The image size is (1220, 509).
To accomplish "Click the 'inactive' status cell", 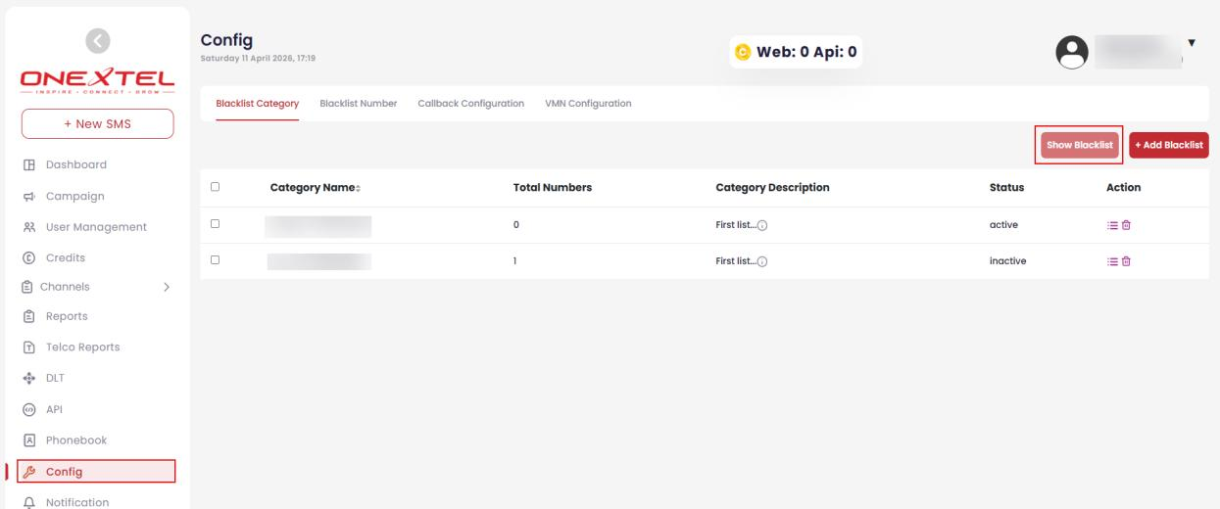I will tap(1008, 261).
